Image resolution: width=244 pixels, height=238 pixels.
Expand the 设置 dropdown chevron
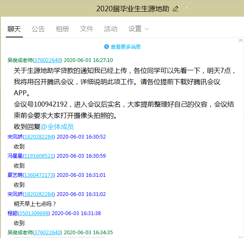pyautogui.click(x=147, y=29)
